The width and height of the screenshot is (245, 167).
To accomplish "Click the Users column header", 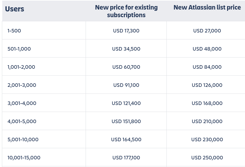I will click(15, 9).
